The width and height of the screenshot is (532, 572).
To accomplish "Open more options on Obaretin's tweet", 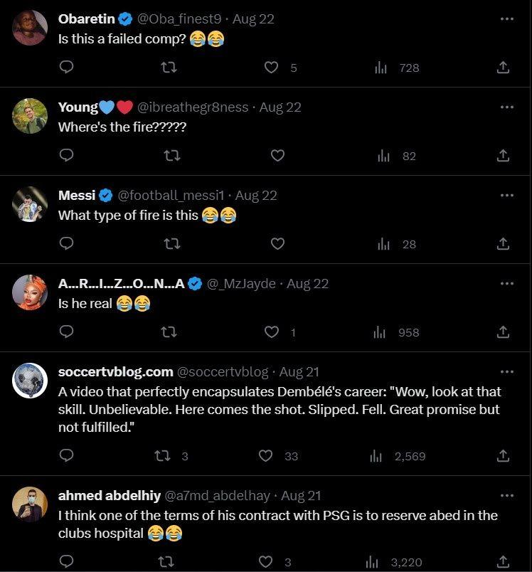I will pos(506,19).
